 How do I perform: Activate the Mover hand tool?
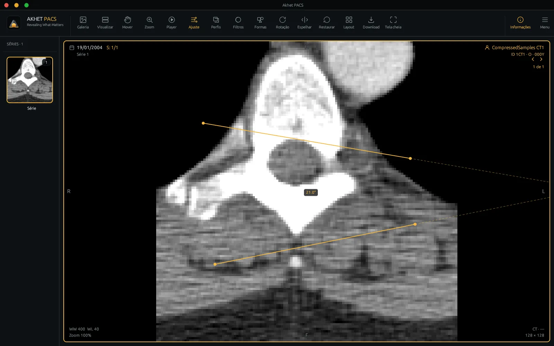(x=127, y=23)
